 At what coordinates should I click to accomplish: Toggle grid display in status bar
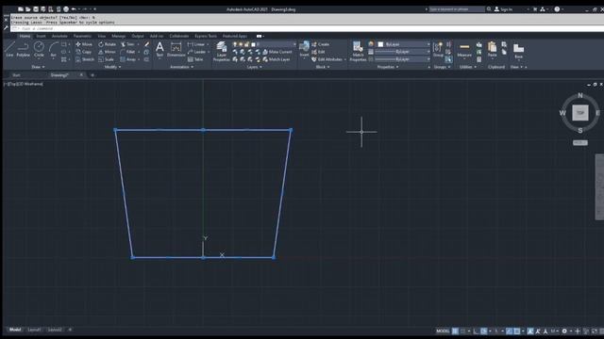pyautogui.click(x=455, y=331)
